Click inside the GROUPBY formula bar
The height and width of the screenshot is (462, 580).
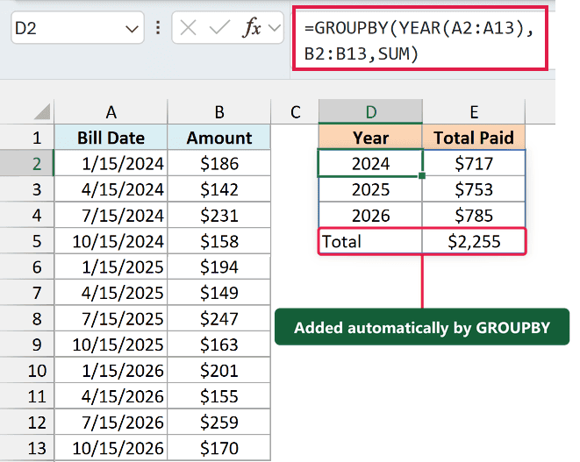click(420, 38)
